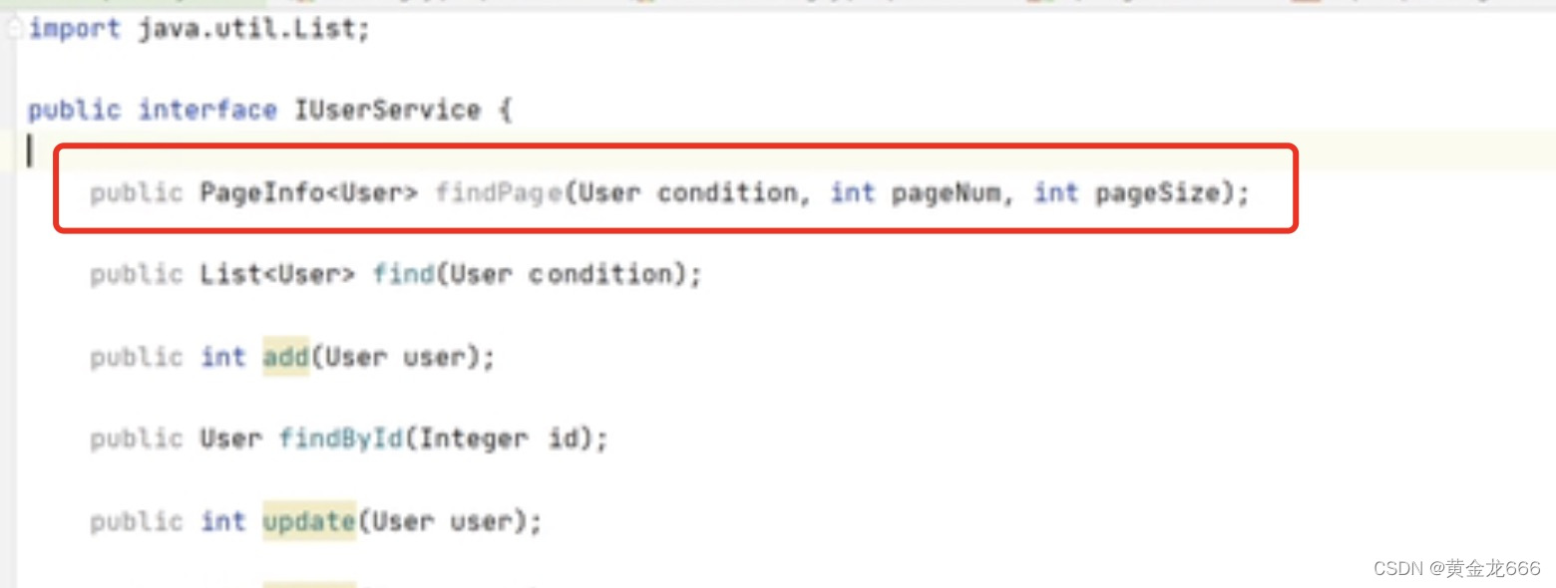Click the pageNum parameter
This screenshot has height=588, width=1556.
tap(945, 192)
